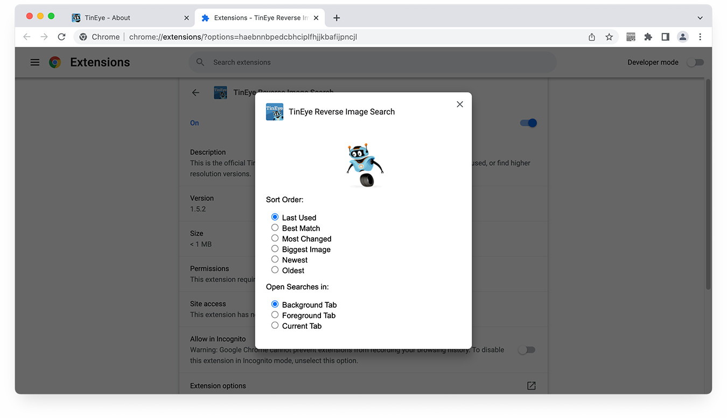
Task: Click the page vertical scrollbar
Action: (708, 184)
